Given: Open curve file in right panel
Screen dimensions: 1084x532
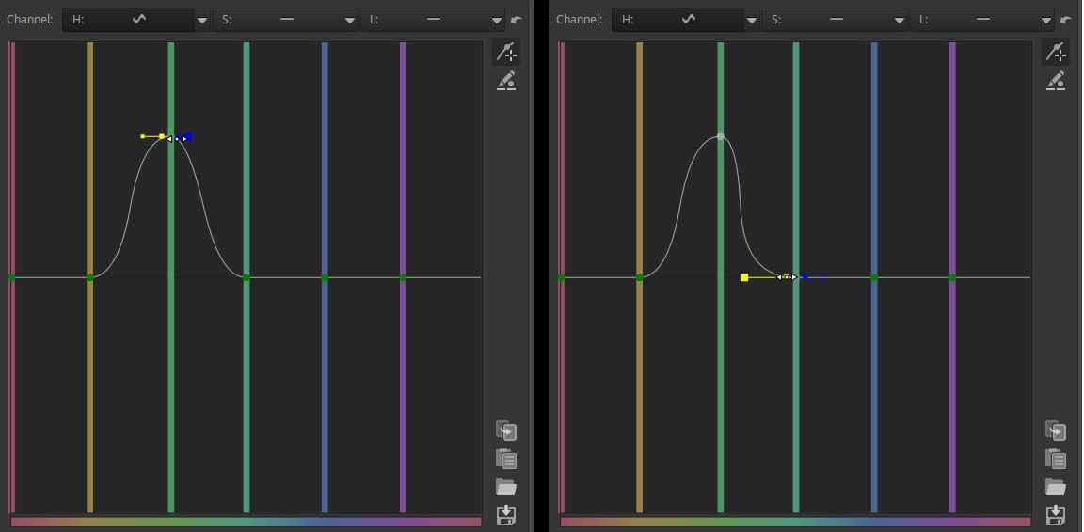Looking at the screenshot, I should pyautogui.click(x=1056, y=487).
